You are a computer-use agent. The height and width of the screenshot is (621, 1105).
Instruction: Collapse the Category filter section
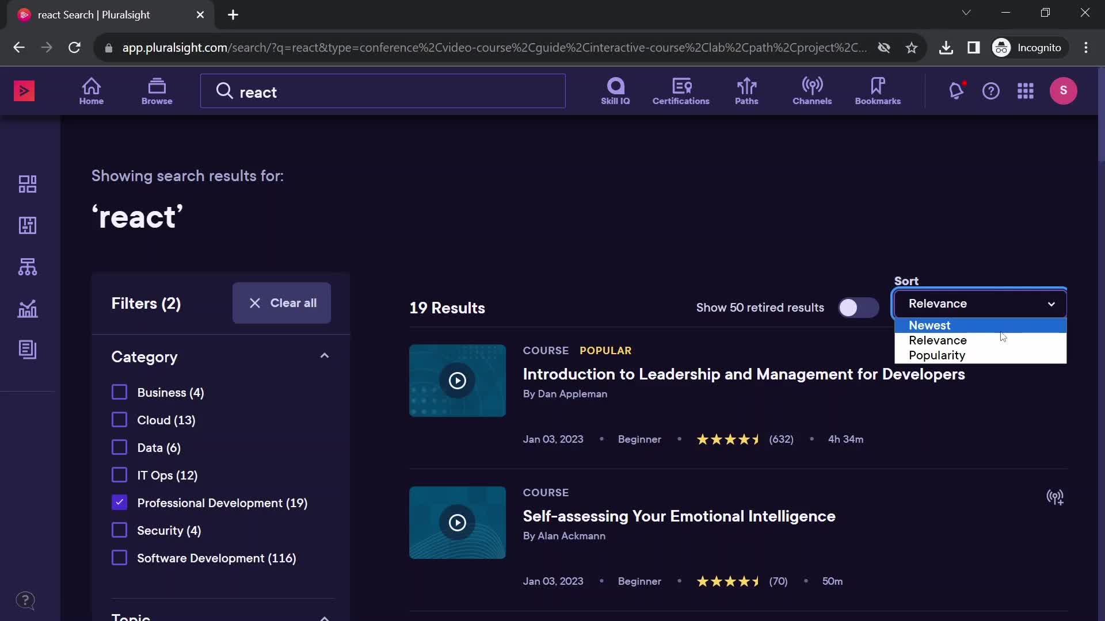point(325,355)
